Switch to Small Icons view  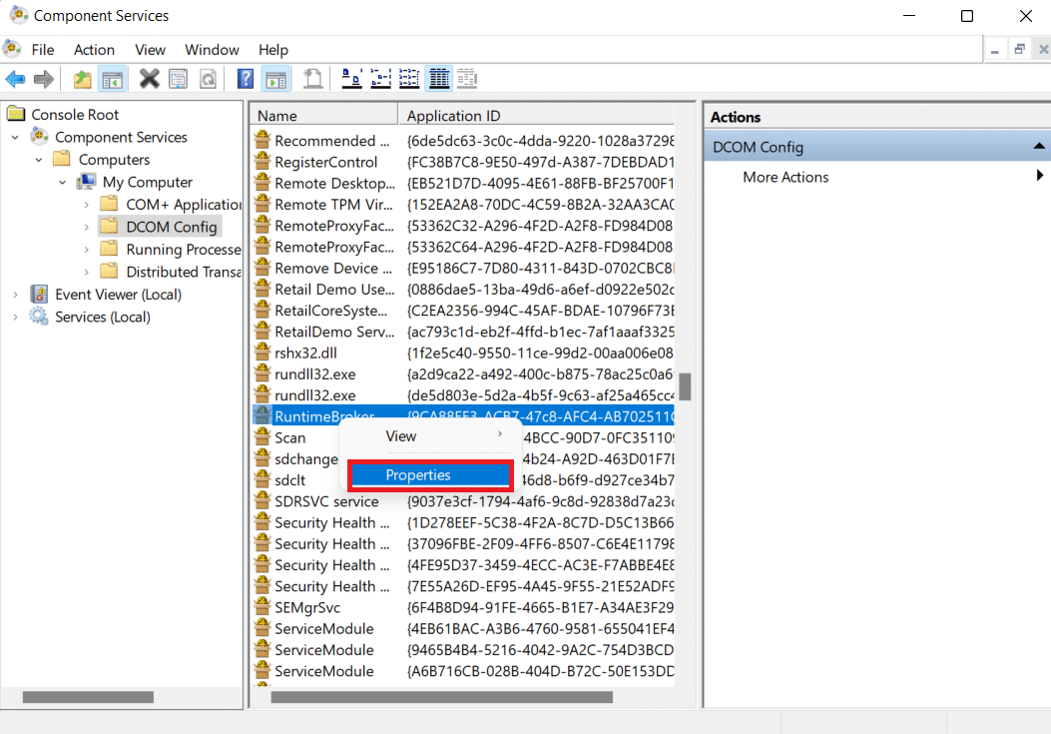380,79
